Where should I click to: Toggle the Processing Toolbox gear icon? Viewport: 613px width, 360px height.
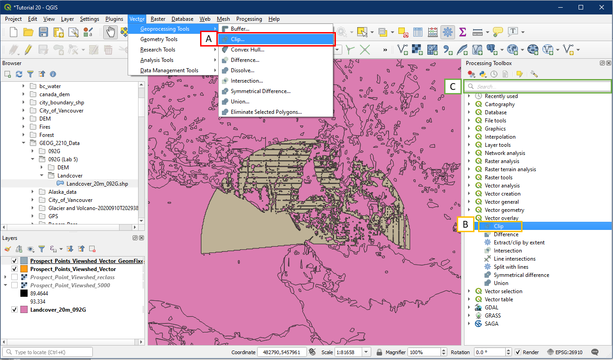(x=448, y=32)
